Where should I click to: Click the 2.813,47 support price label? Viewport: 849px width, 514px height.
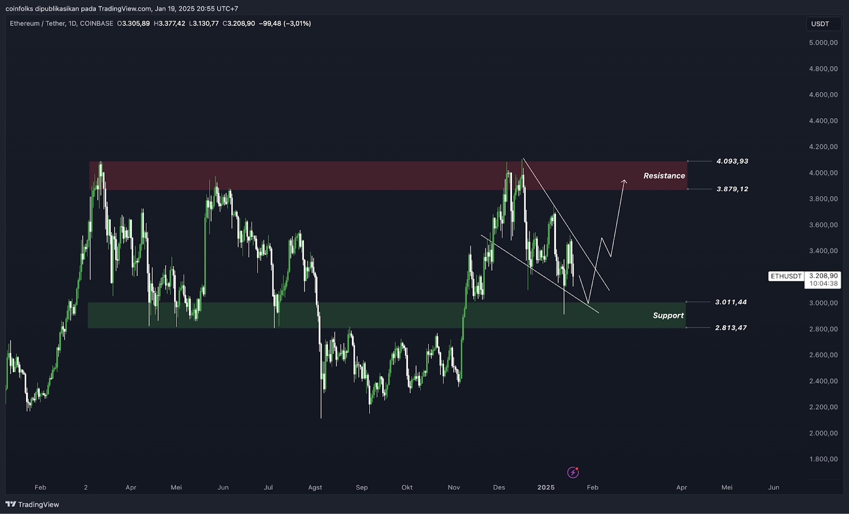coord(731,327)
